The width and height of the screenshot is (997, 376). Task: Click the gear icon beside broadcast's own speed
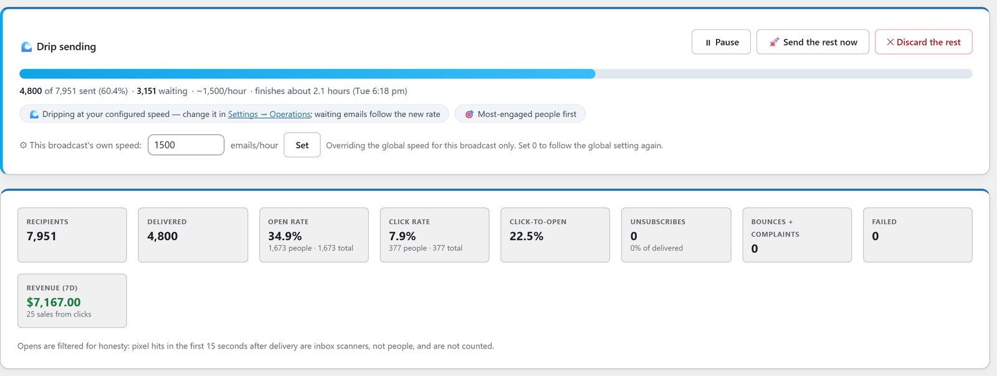click(x=23, y=146)
